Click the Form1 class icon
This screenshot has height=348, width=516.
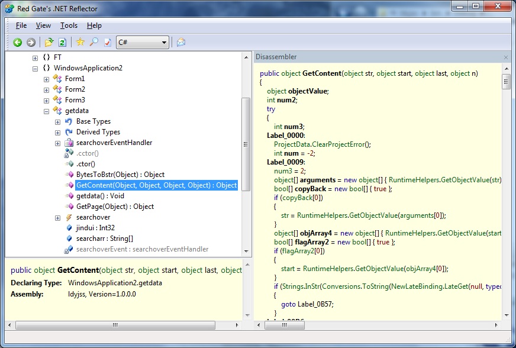pos(57,79)
